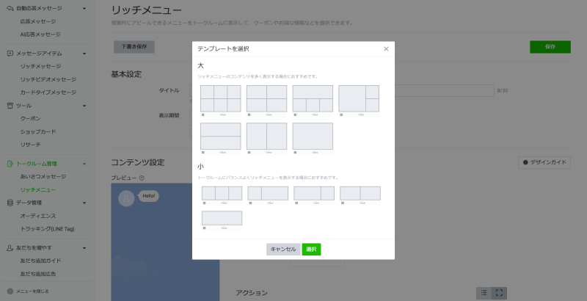Switch to list view icon in アクション
This screenshot has width=587, height=301.
(484, 293)
